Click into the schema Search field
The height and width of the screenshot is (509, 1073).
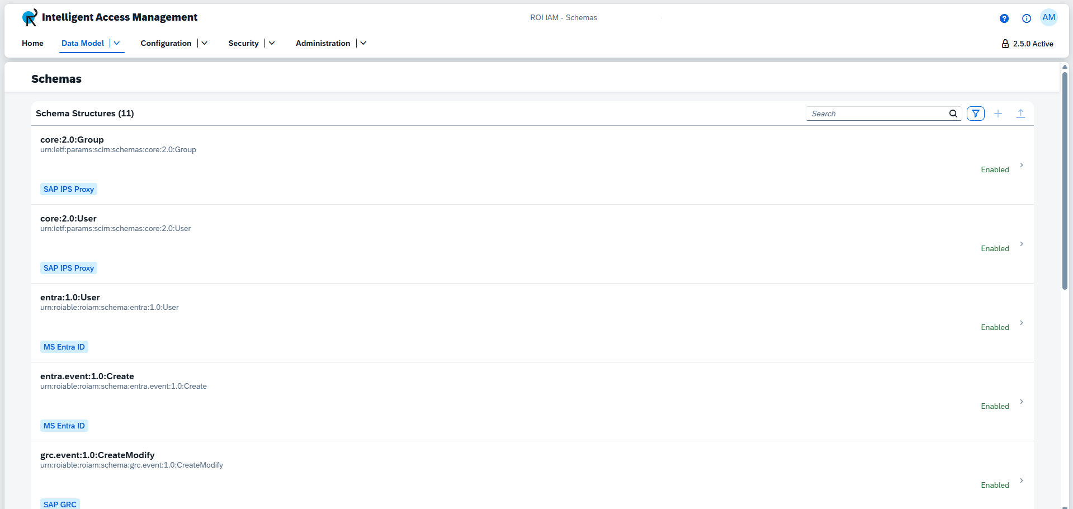(877, 114)
